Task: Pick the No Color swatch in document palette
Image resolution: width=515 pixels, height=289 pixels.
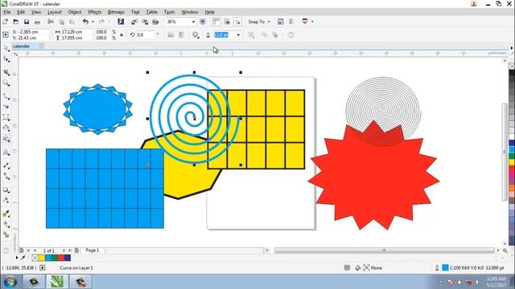Action: point(35,258)
